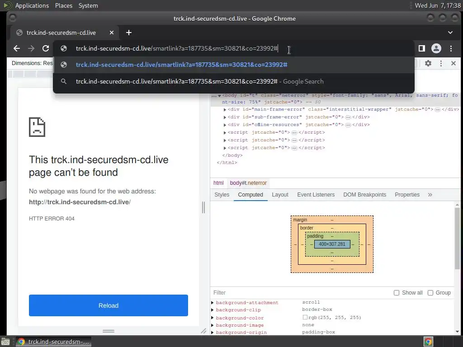Show more DevTools sidebar tabs
This screenshot has height=347, width=463.
[430, 195]
